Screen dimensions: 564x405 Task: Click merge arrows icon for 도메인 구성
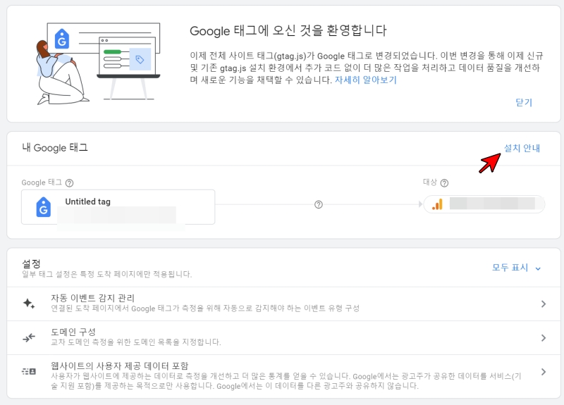29,337
